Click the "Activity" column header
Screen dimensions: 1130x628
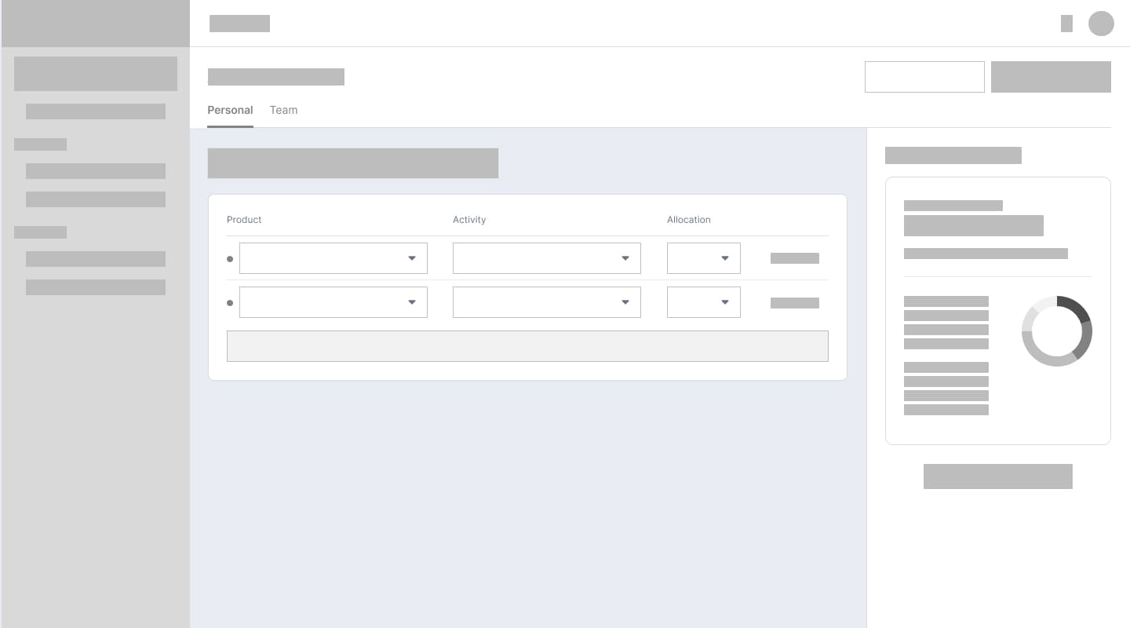(469, 220)
